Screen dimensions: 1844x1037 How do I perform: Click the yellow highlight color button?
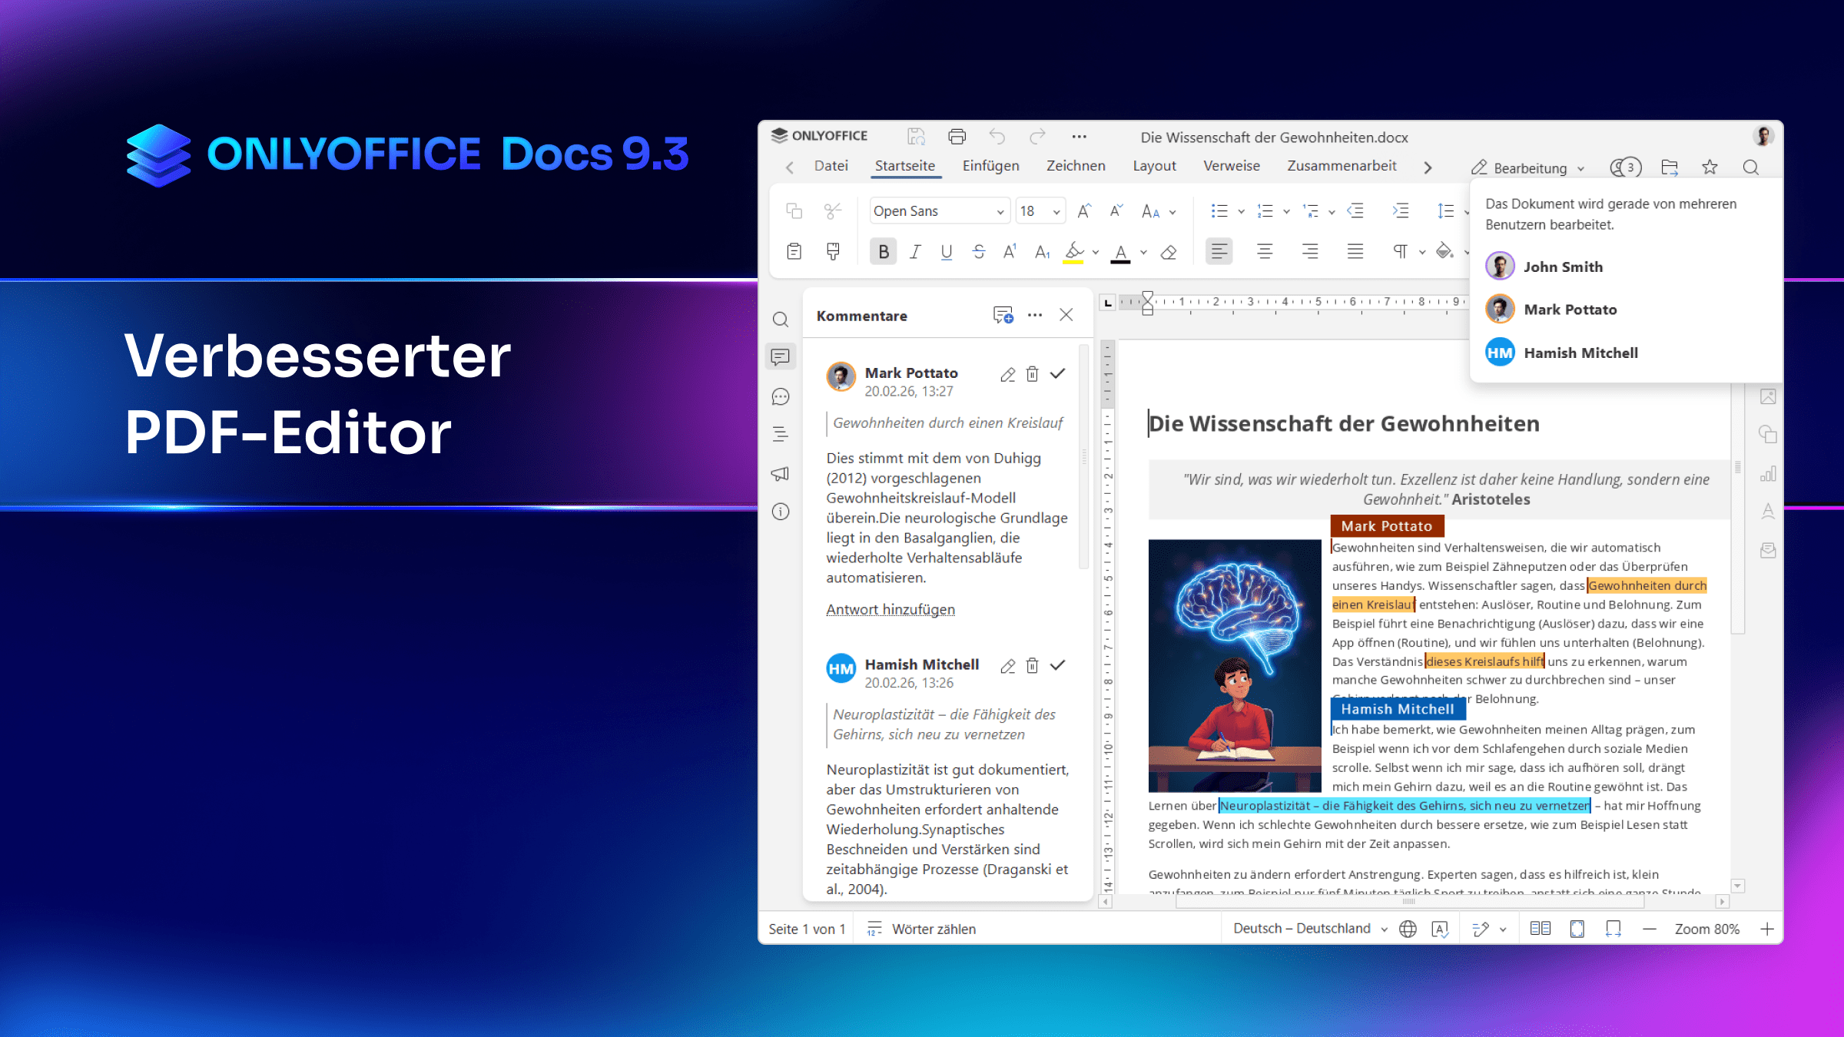pyautogui.click(x=1073, y=252)
